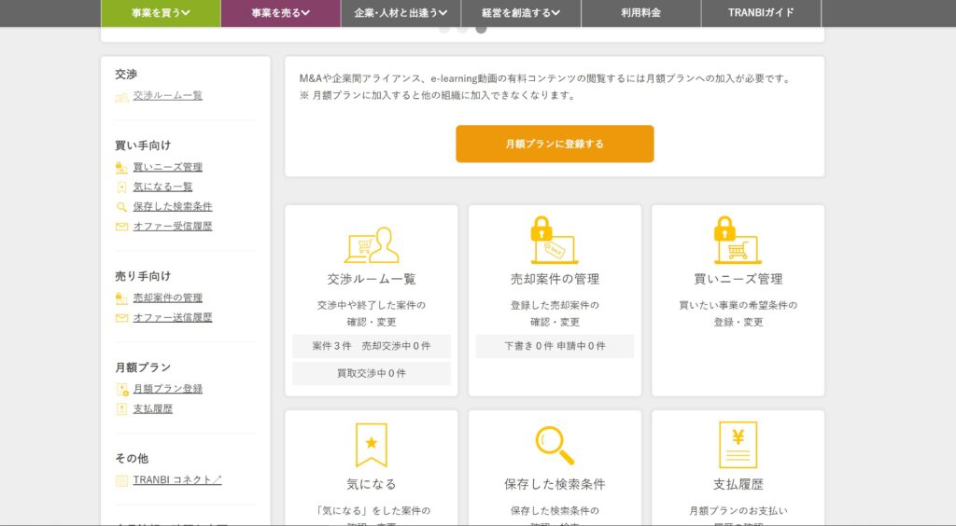This screenshot has width=956, height=526.
Task: Click the 気になる bookmark star icon
Action: 371,445
